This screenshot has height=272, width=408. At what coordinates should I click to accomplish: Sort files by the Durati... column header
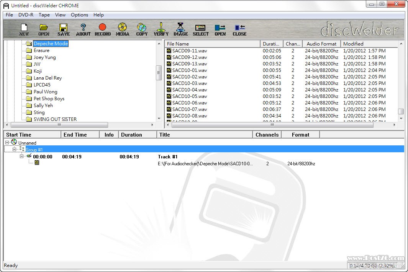pyautogui.click(x=272, y=44)
